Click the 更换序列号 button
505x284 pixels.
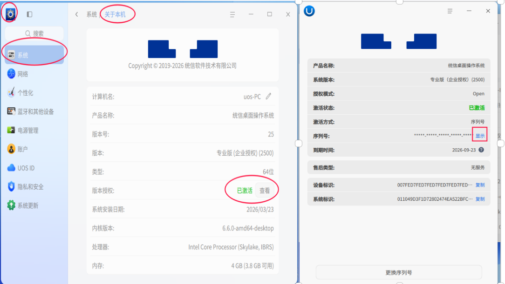(399, 272)
